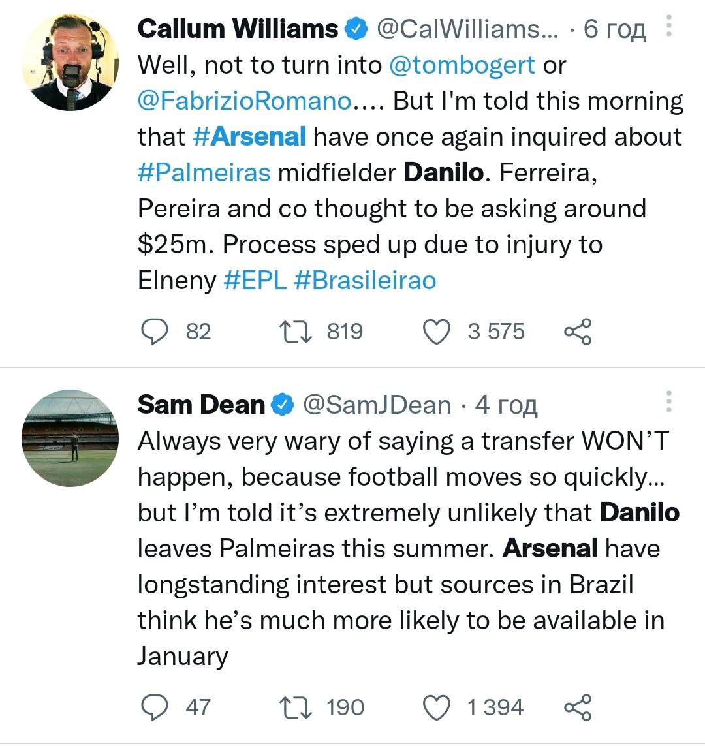Share Sam Dean's tweet
Image resolution: width=705 pixels, height=746 pixels.
coord(577,707)
